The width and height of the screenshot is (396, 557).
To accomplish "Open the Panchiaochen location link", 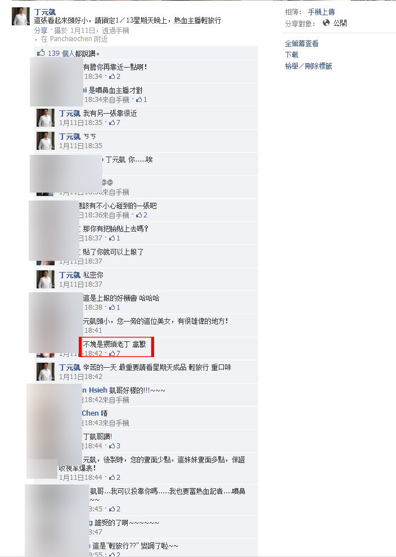I will [71, 39].
